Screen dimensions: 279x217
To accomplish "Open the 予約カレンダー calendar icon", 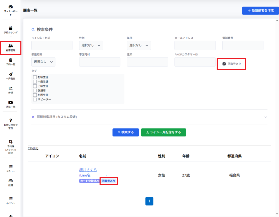I will pyautogui.click(x=11, y=28).
